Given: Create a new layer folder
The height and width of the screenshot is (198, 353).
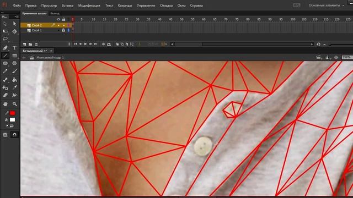Looking at the screenshot, I should click(x=30, y=45).
